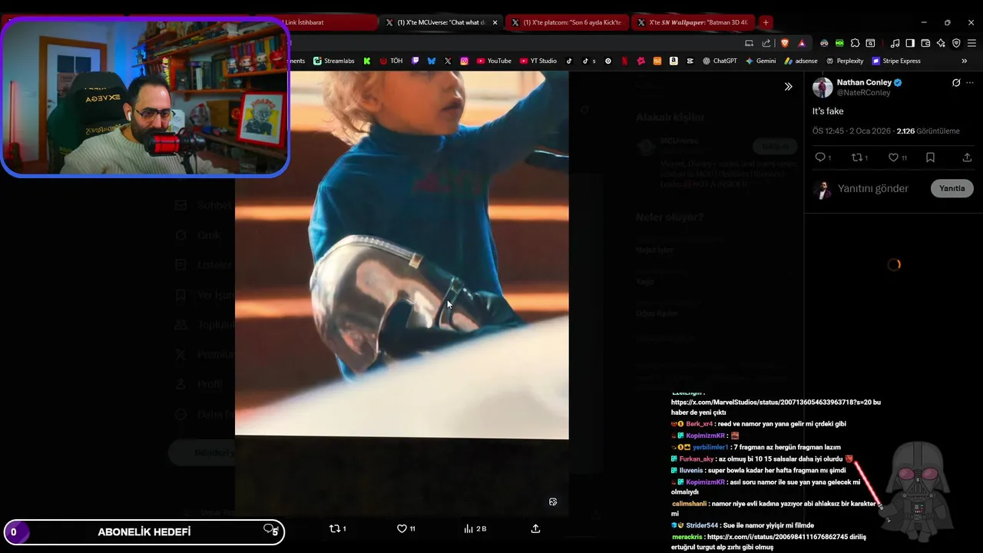Viewport: 983px width, 553px height.
Task: Click the Yanıtını gönder reply field
Action: (873, 189)
